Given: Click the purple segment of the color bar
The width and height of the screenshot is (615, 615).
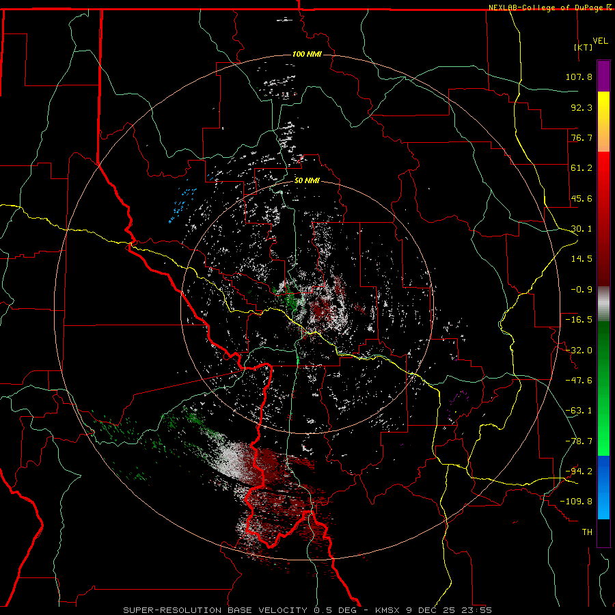Looking at the screenshot, I should tap(603, 76).
